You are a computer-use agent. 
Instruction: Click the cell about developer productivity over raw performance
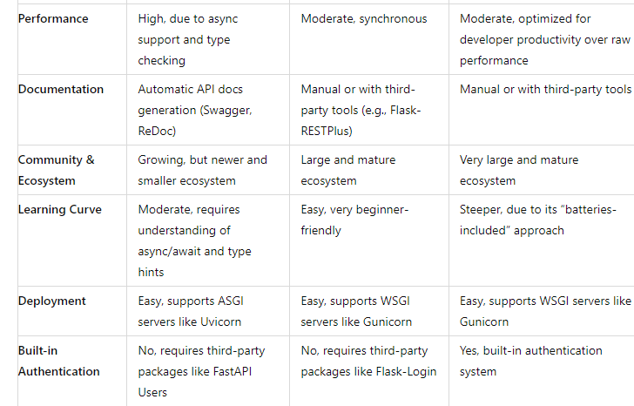(x=544, y=39)
